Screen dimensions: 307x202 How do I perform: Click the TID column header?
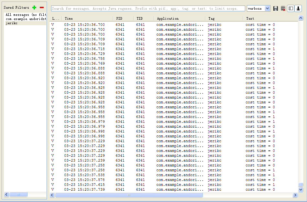pos(144,18)
